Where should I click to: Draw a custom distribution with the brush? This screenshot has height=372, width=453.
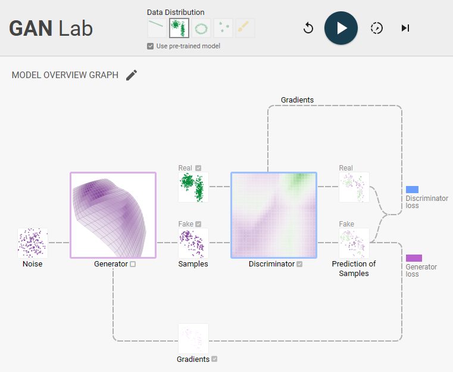tap(245, 28)
